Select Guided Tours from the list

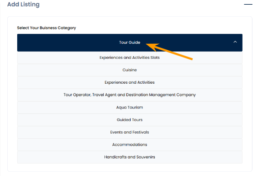[129, 120]
